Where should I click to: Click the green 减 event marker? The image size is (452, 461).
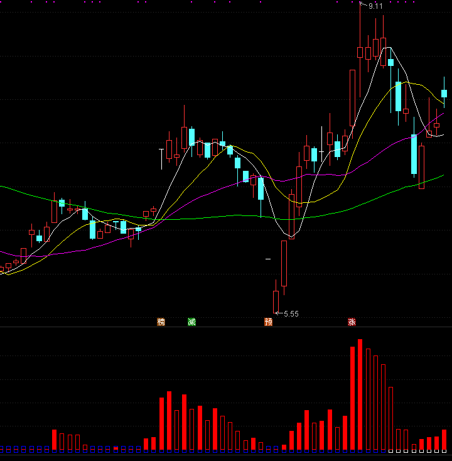coord(191,322)
